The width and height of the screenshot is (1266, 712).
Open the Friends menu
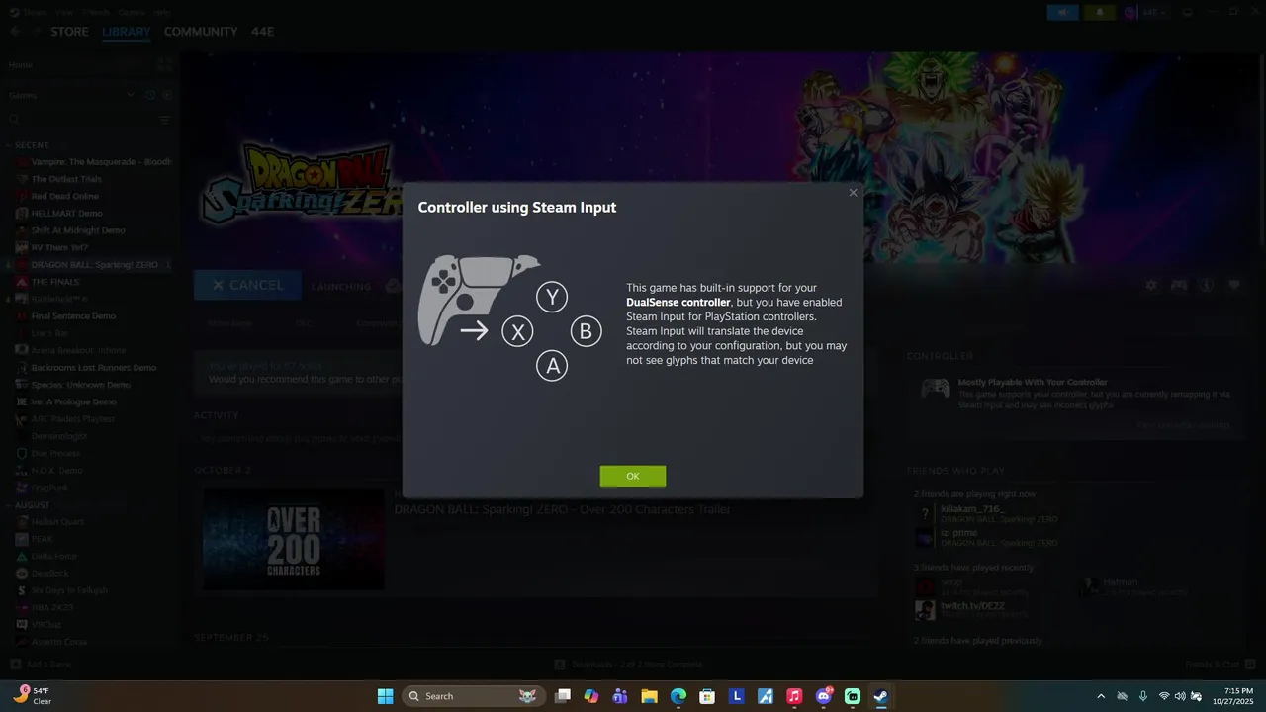(x=96, y=13)
